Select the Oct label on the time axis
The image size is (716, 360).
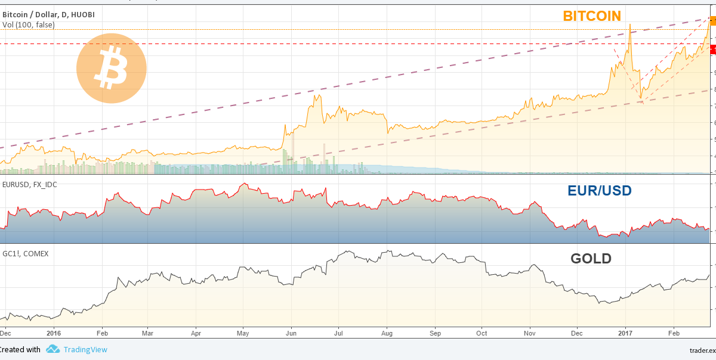(x=482, y=334)
